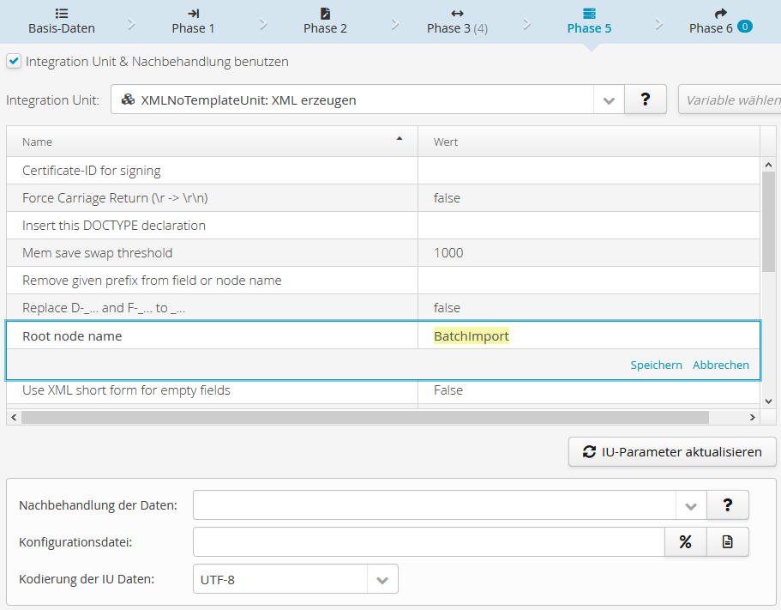
Task: Open the Basis-Daten tab
Action: pos(61,21)
